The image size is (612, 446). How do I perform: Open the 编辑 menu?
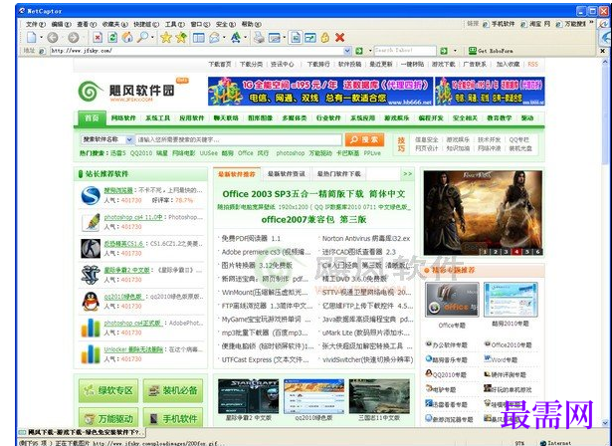61,24
